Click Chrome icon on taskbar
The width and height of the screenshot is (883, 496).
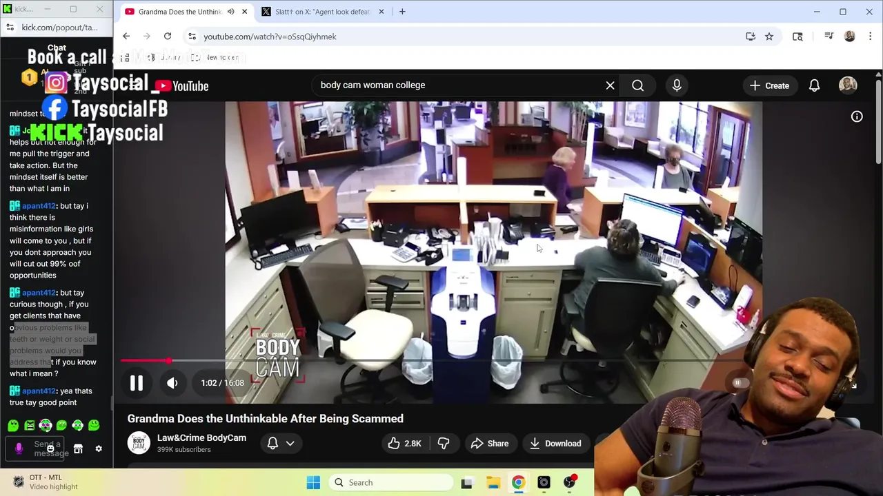[518, 482]
